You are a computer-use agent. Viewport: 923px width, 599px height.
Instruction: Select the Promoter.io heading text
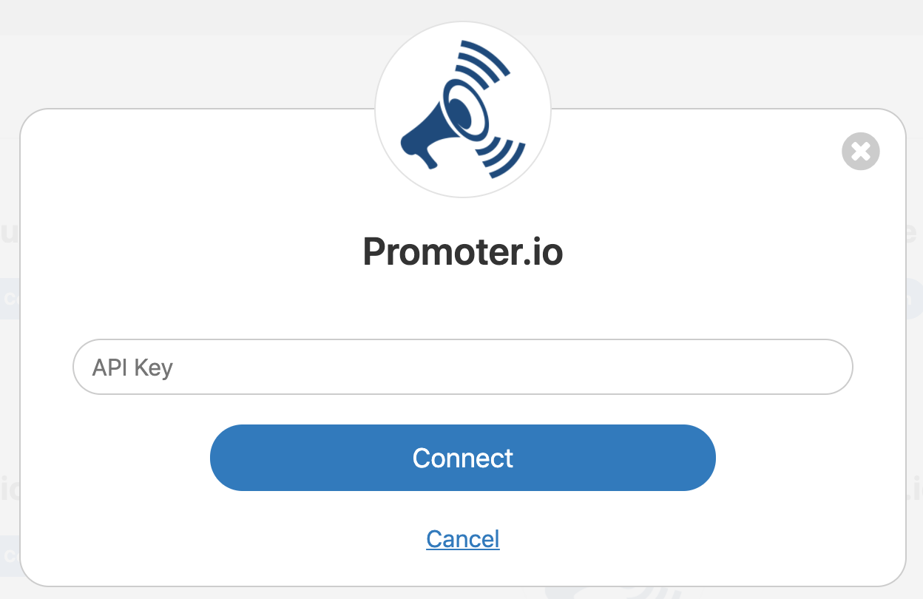463,253
